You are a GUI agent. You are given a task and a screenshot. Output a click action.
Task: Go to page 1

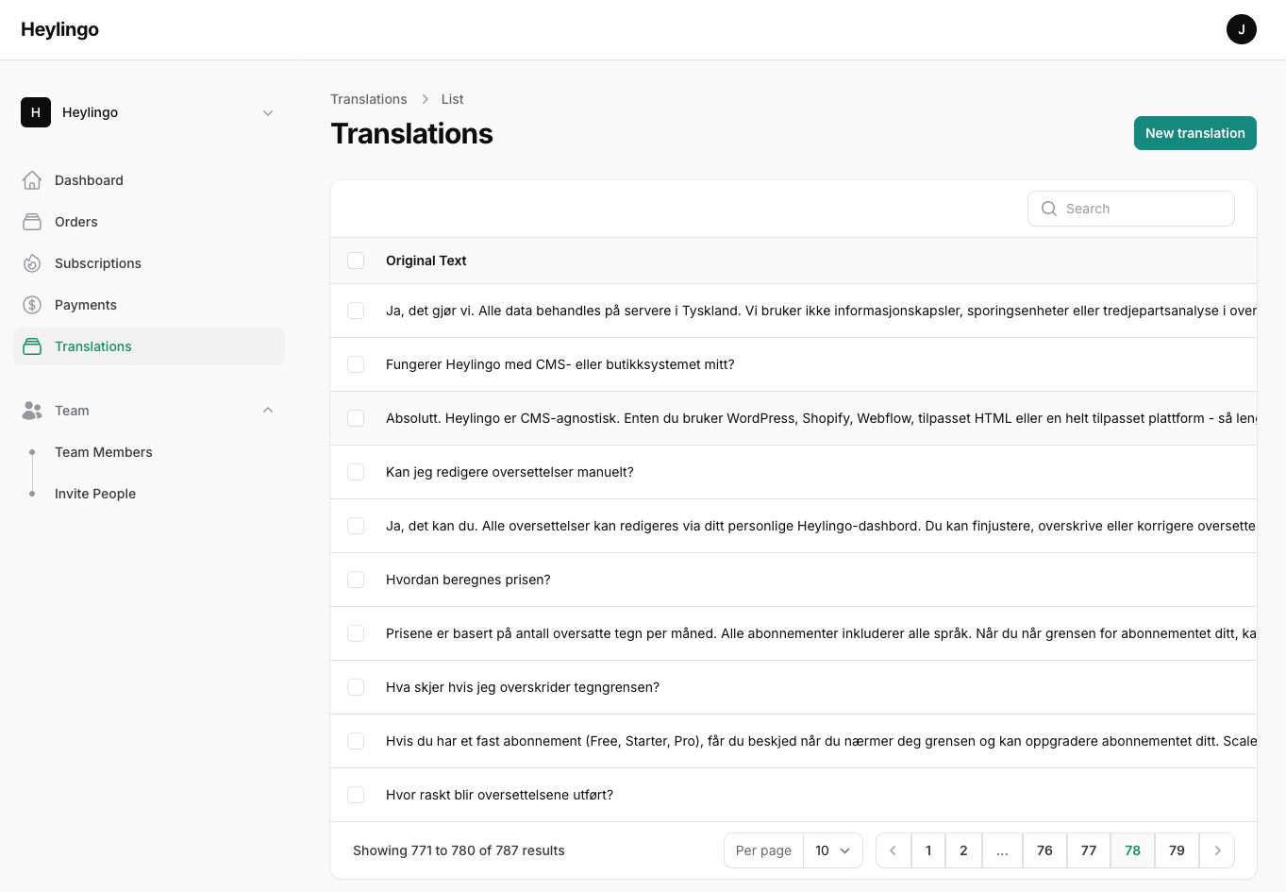click(928, 850)
